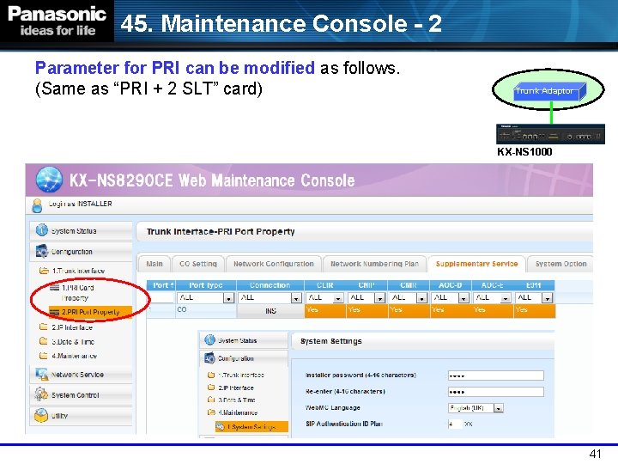Click the globe logo of Web Maintenance Console

click(49, 180)
